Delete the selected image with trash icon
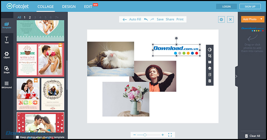The width and height of the screenshot is (267, 140). (210, 81)
